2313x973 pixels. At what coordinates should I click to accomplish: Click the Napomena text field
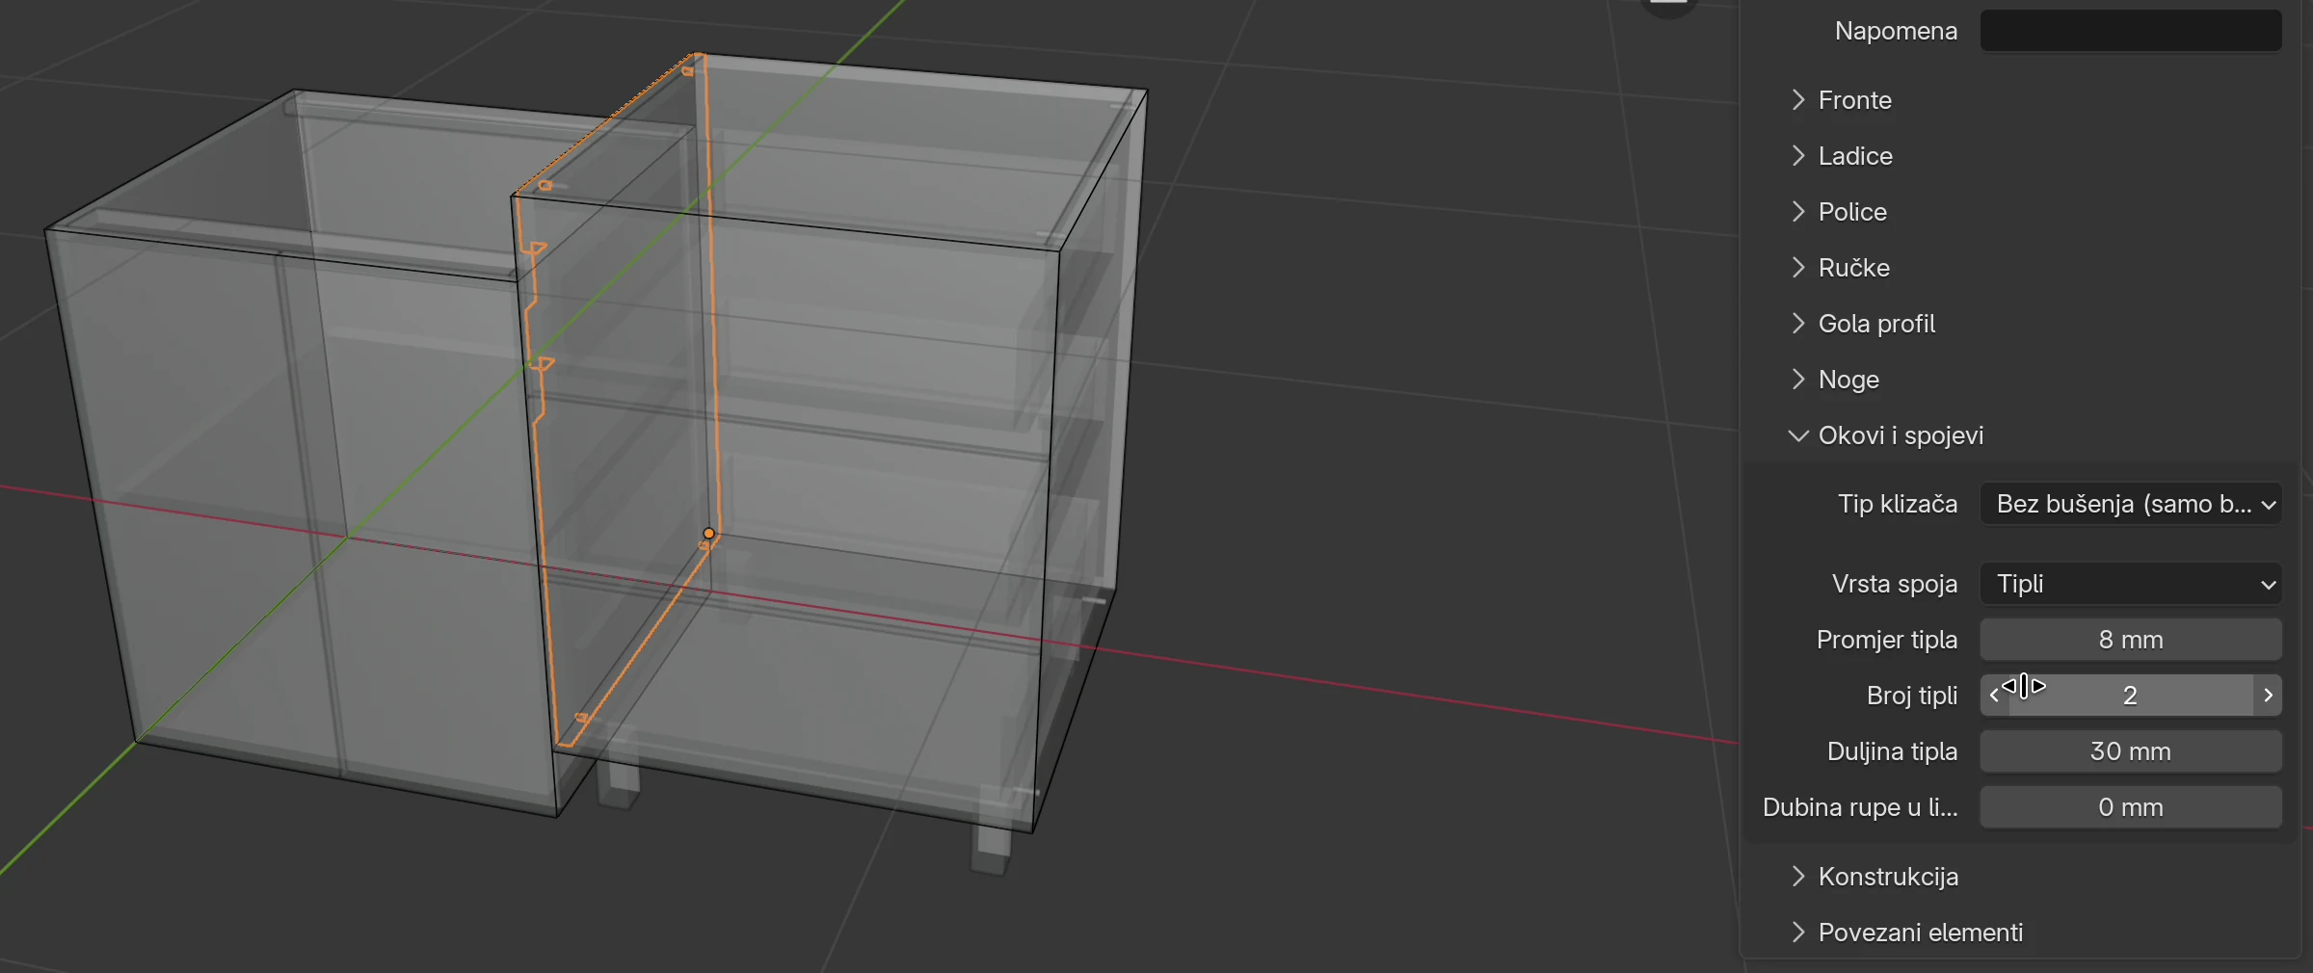coord(2131,31)
